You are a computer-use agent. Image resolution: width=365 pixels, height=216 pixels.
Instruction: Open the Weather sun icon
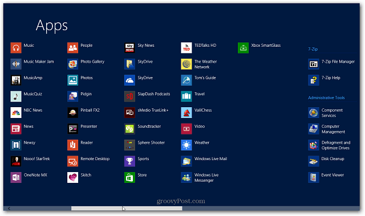coord(186,145)
